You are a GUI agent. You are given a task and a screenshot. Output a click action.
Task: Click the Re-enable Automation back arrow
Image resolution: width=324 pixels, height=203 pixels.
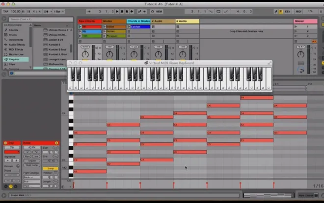[x=145, y=12]
